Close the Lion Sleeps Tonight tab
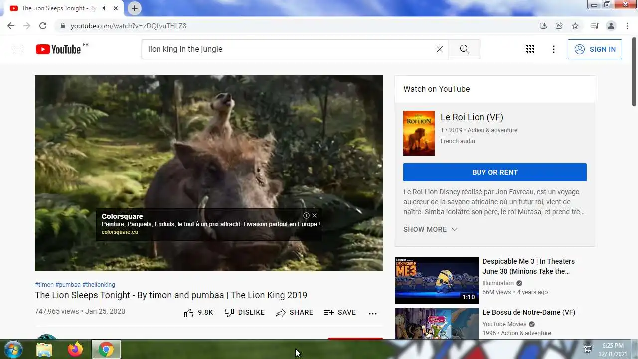638x359 pixels. (116, 8)
